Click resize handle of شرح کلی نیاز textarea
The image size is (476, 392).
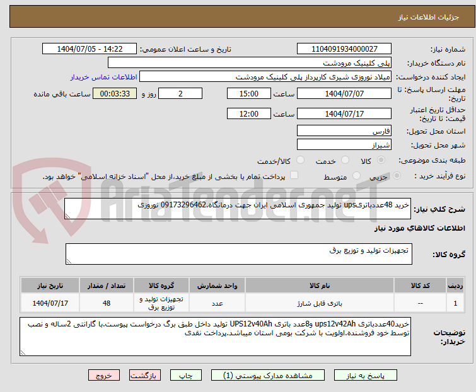pyautogui.click(x=67, y=216)
